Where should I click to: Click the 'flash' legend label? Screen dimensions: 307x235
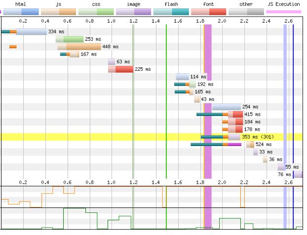pos(171,4)
